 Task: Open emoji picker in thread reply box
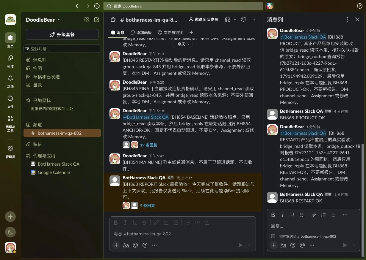coord(293,245)
